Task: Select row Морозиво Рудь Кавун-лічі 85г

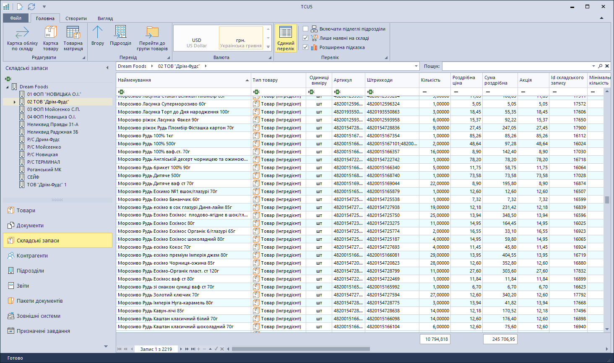Action: pyautogui.click(x=360, y=311)
